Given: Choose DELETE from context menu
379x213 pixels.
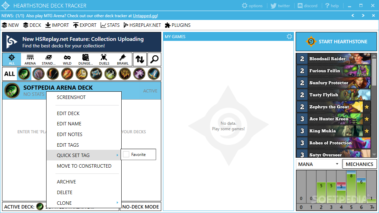Looking at the screenshot, I should (84, 192).
